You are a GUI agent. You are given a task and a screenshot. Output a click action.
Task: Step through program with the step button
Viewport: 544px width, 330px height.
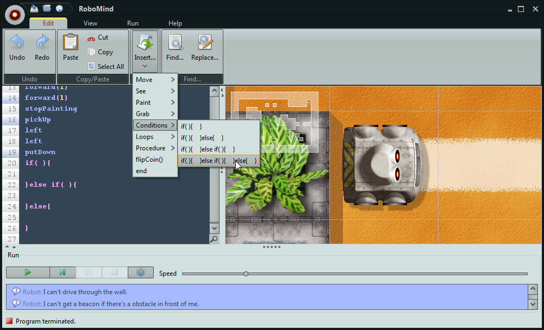click(62, 272)
